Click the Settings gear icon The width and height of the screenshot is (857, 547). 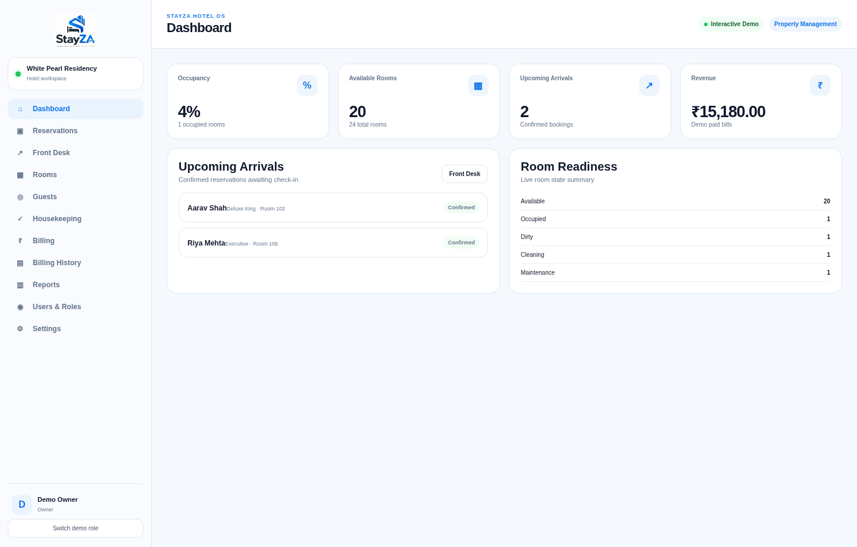(x=20, y=329)
